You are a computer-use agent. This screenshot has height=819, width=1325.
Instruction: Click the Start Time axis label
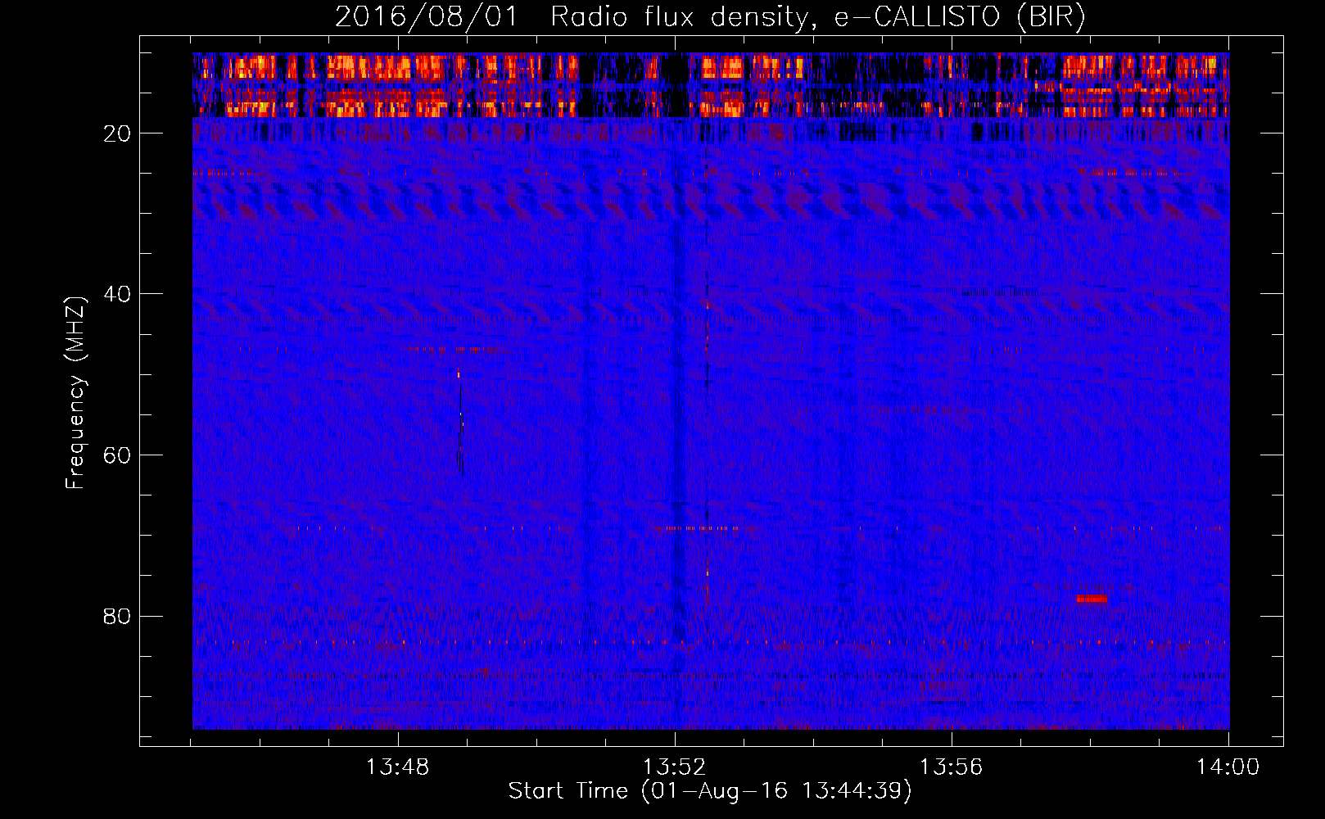(709, 791)
